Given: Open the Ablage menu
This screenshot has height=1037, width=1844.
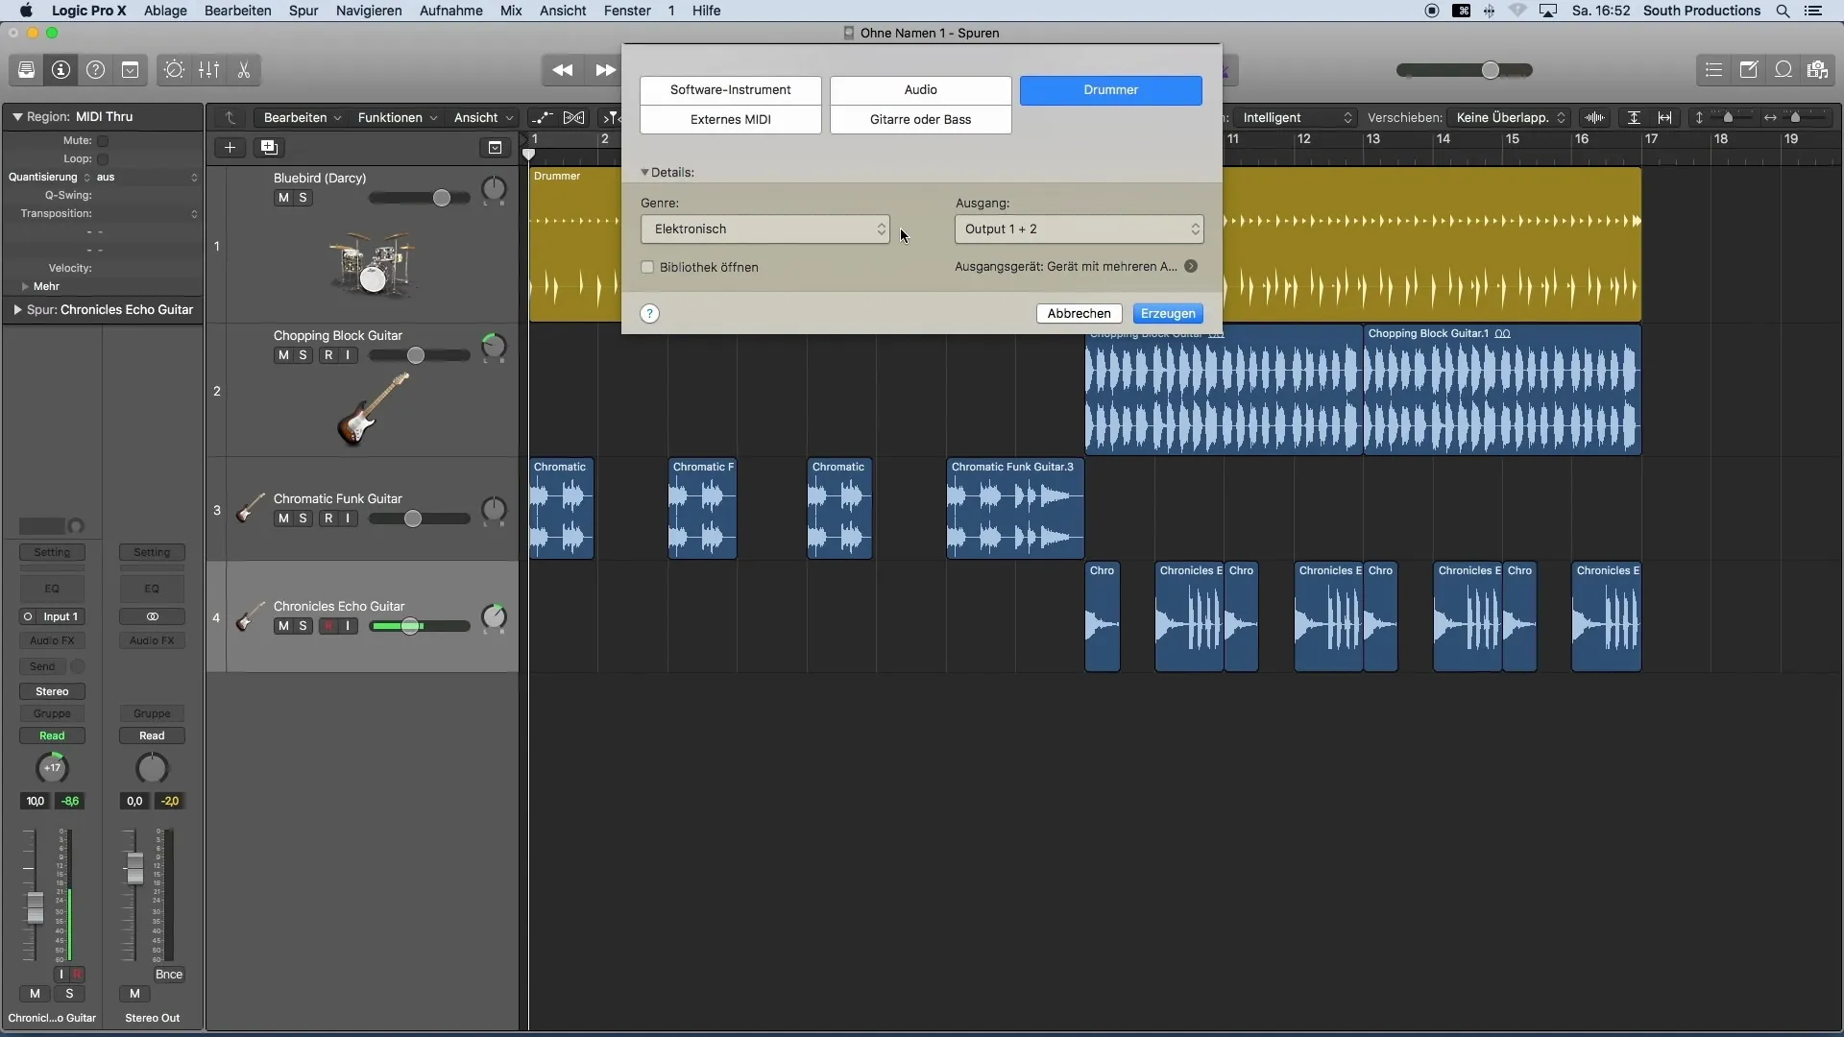Looking at the screenshot, I should (x=165, y=11).
